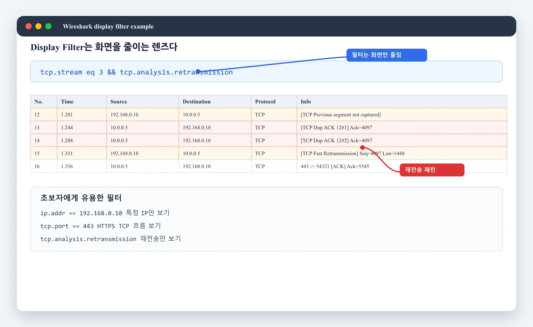Select packet number 13 cell
Viewport: 533px width, 327px height.
click(44, 127)
